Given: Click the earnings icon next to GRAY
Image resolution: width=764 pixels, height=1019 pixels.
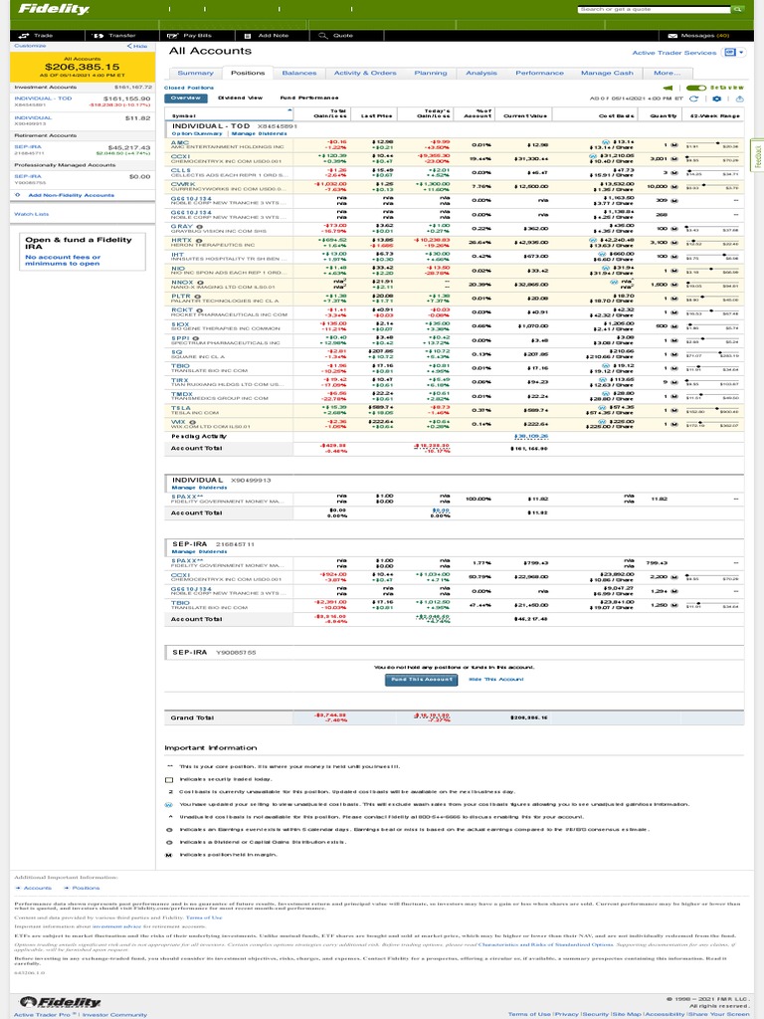Looking at the screenshot, I should 199,226.
